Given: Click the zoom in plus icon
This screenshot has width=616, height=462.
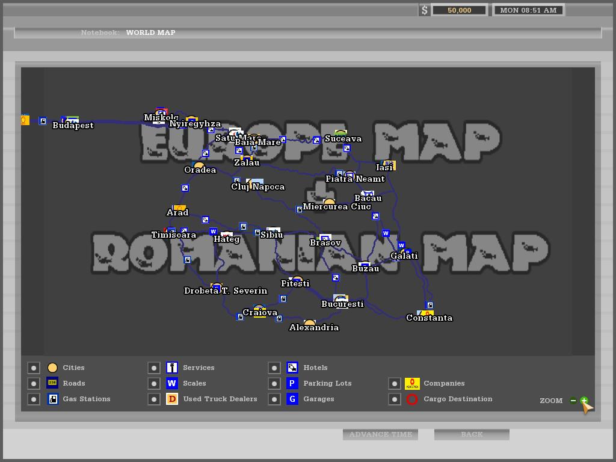Looking at the screenshot, I should click(584, 400).
